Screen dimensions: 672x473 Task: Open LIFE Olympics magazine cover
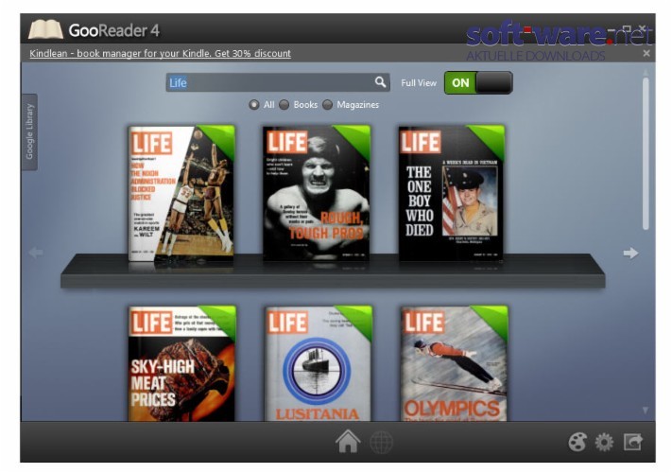point(455,363)
